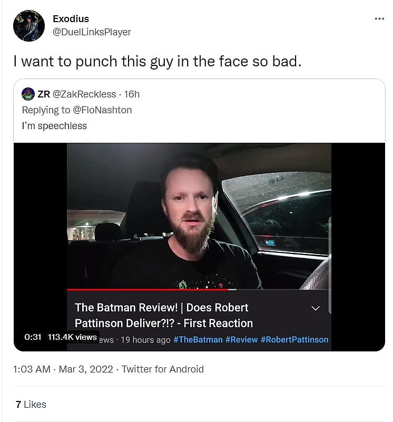Click the 0:31 video timer badge

[33, 337]
